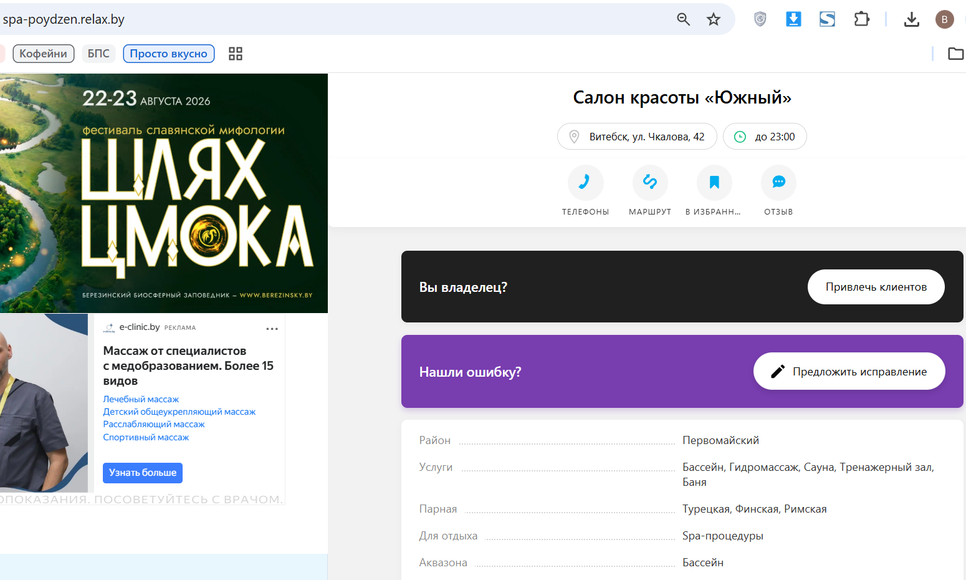Open the browser extensions puzzle icon
966x580 pixels.
[861, 19]
